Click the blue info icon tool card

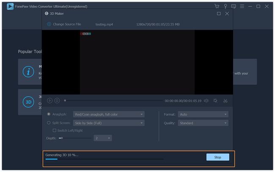pos(28,72)
